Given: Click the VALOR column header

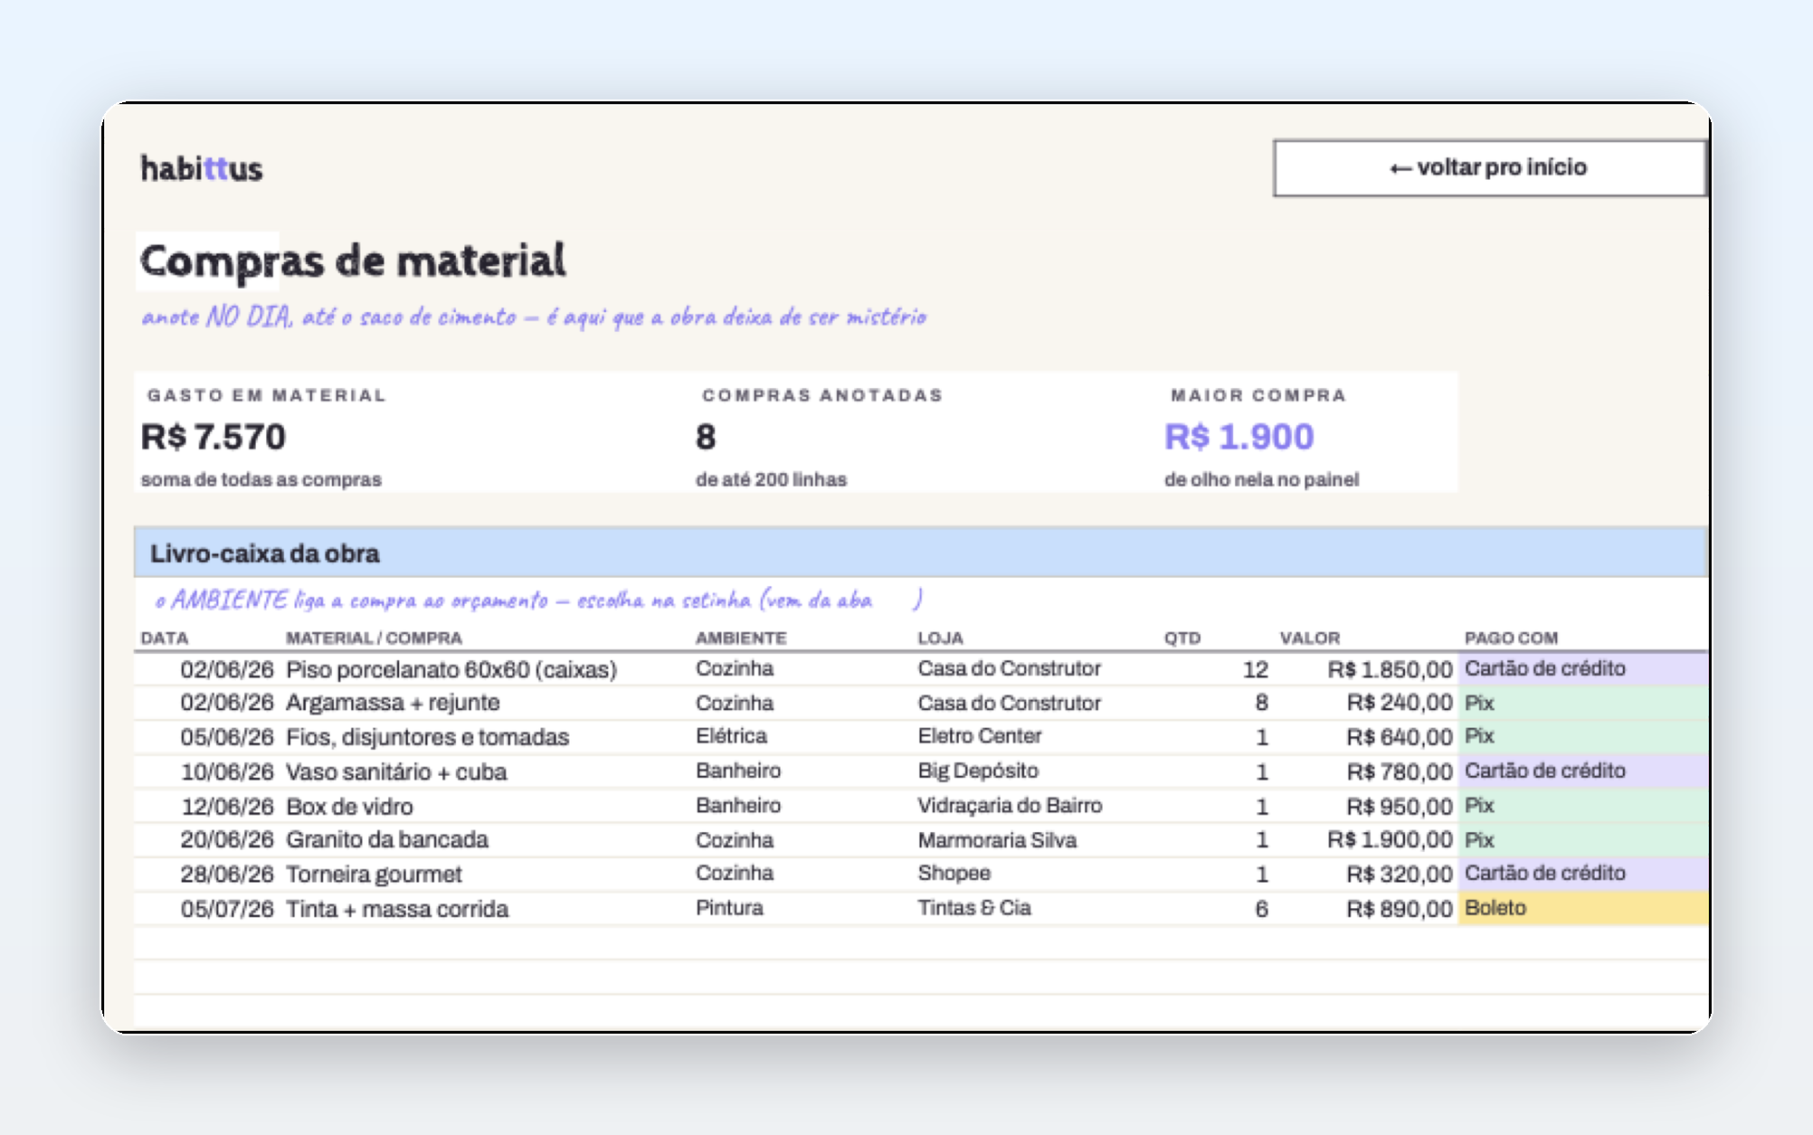Looking at the screenshot, I should pyautogui.click(x=1310, y=638).
